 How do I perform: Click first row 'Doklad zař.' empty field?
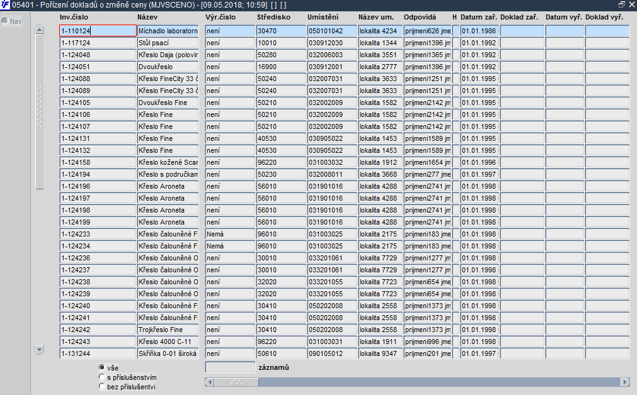coord(522,31)
